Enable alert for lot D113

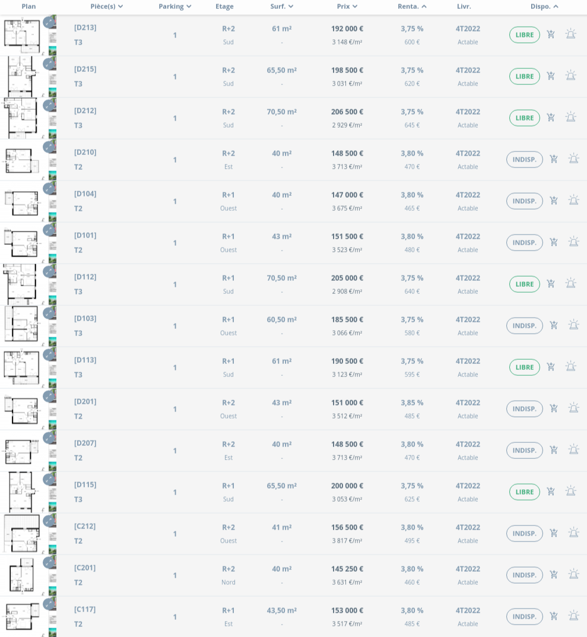click(570, 367)
